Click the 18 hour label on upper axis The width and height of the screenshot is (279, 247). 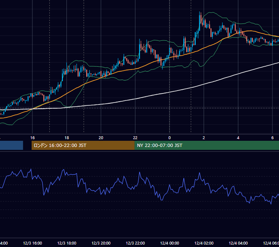coord(67,138)
